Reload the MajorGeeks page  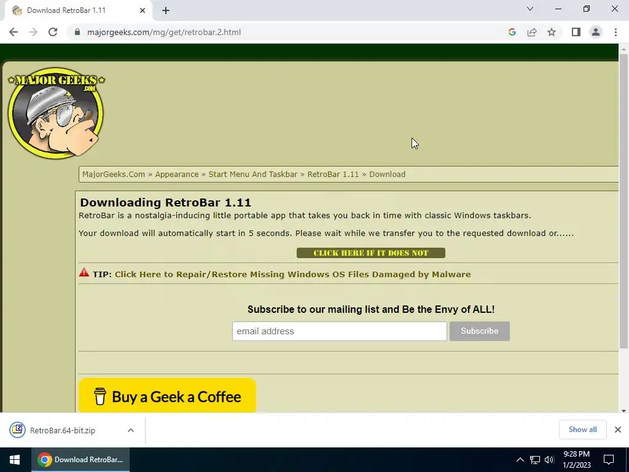click(53, 32)
